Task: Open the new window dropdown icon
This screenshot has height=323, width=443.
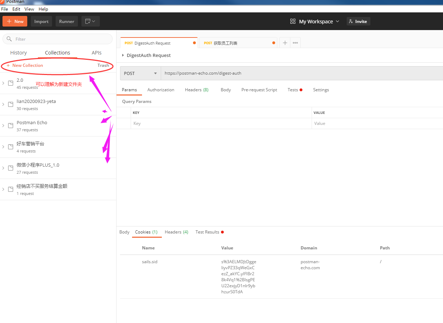Action: coord(91,21)
